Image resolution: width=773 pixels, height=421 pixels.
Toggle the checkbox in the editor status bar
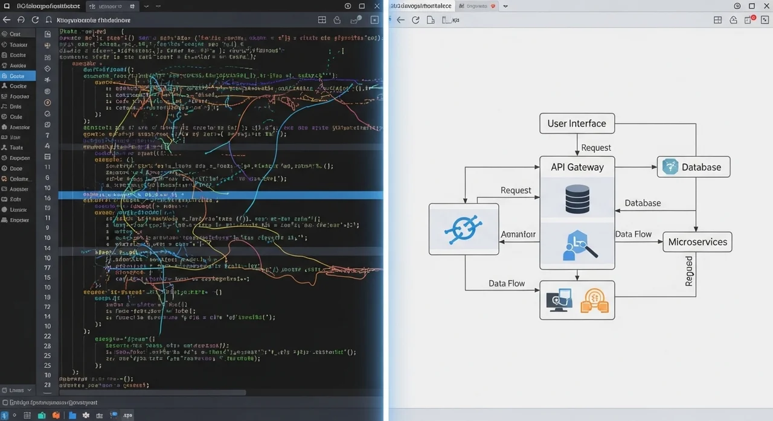pos(5,402)
